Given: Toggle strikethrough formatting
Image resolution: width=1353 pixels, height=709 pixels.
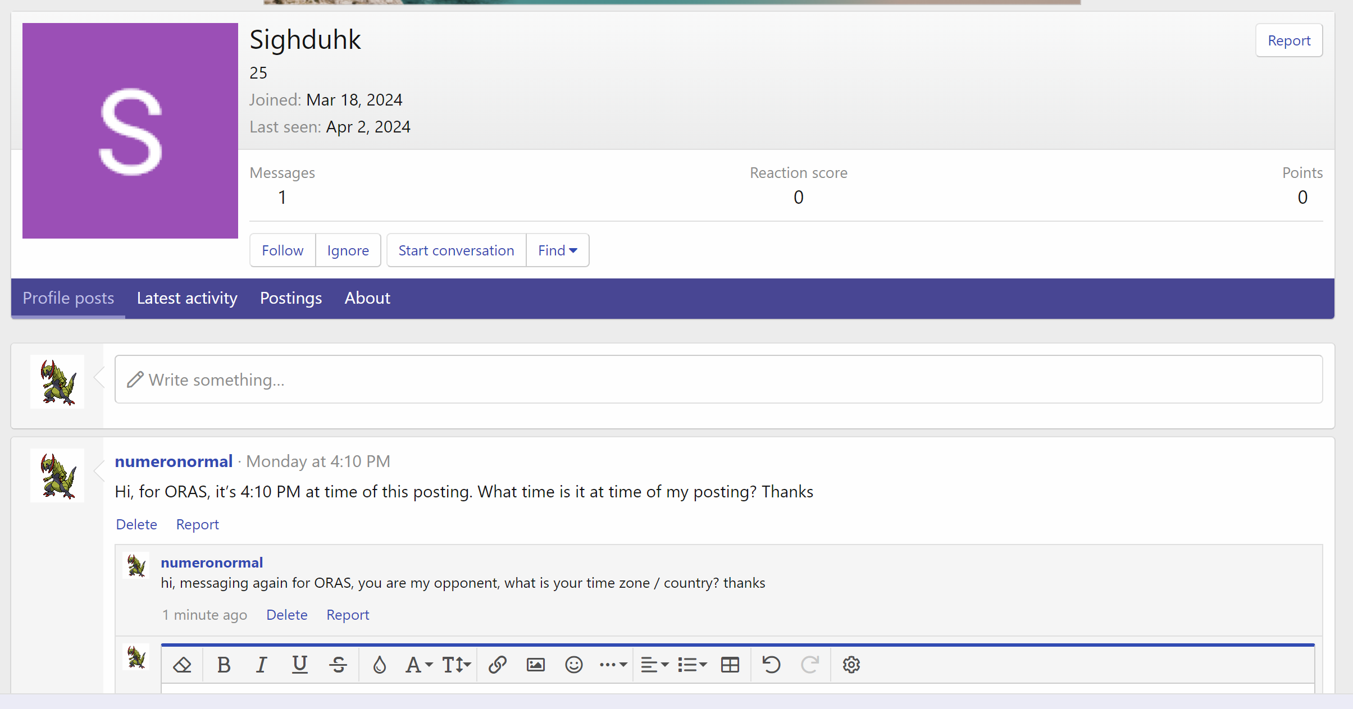Looking at the screenshot, I should [339, 665].
